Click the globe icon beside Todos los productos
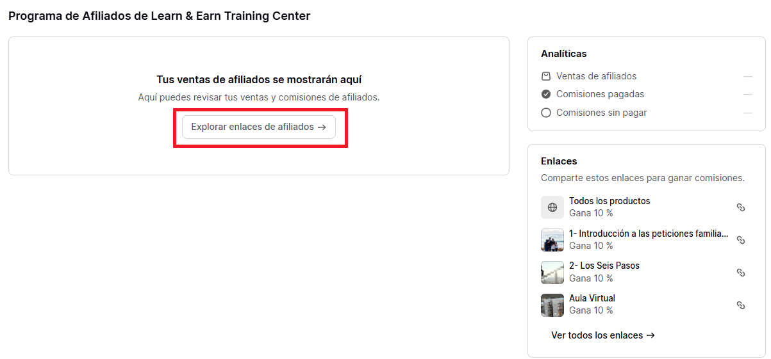The height and width of the screenshot is (359, 771). coord(552,207)
